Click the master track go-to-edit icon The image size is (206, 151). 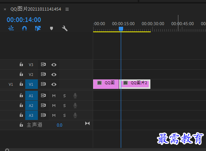point(87,123)
